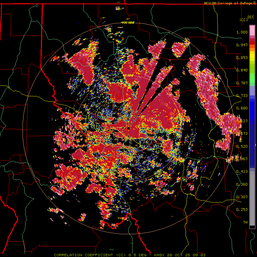This screenshot has width=257, height=257.
Task: Select the 1.000 value on the legend
Action: [242, 32]
